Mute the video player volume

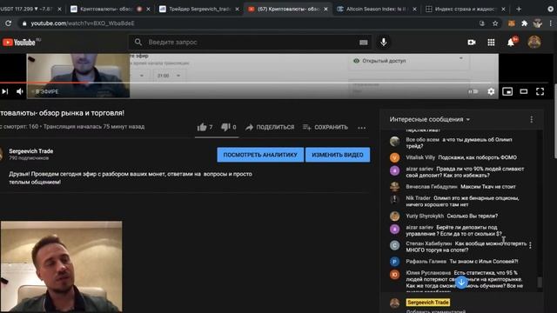[19, 91]
